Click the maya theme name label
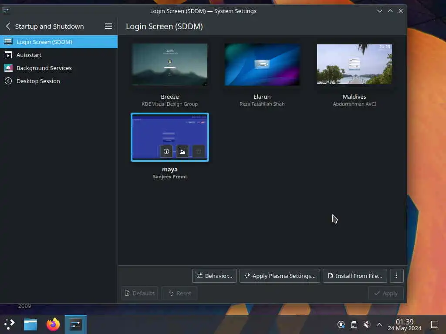This screenshot has height=334, width=446. click(169, 169)
